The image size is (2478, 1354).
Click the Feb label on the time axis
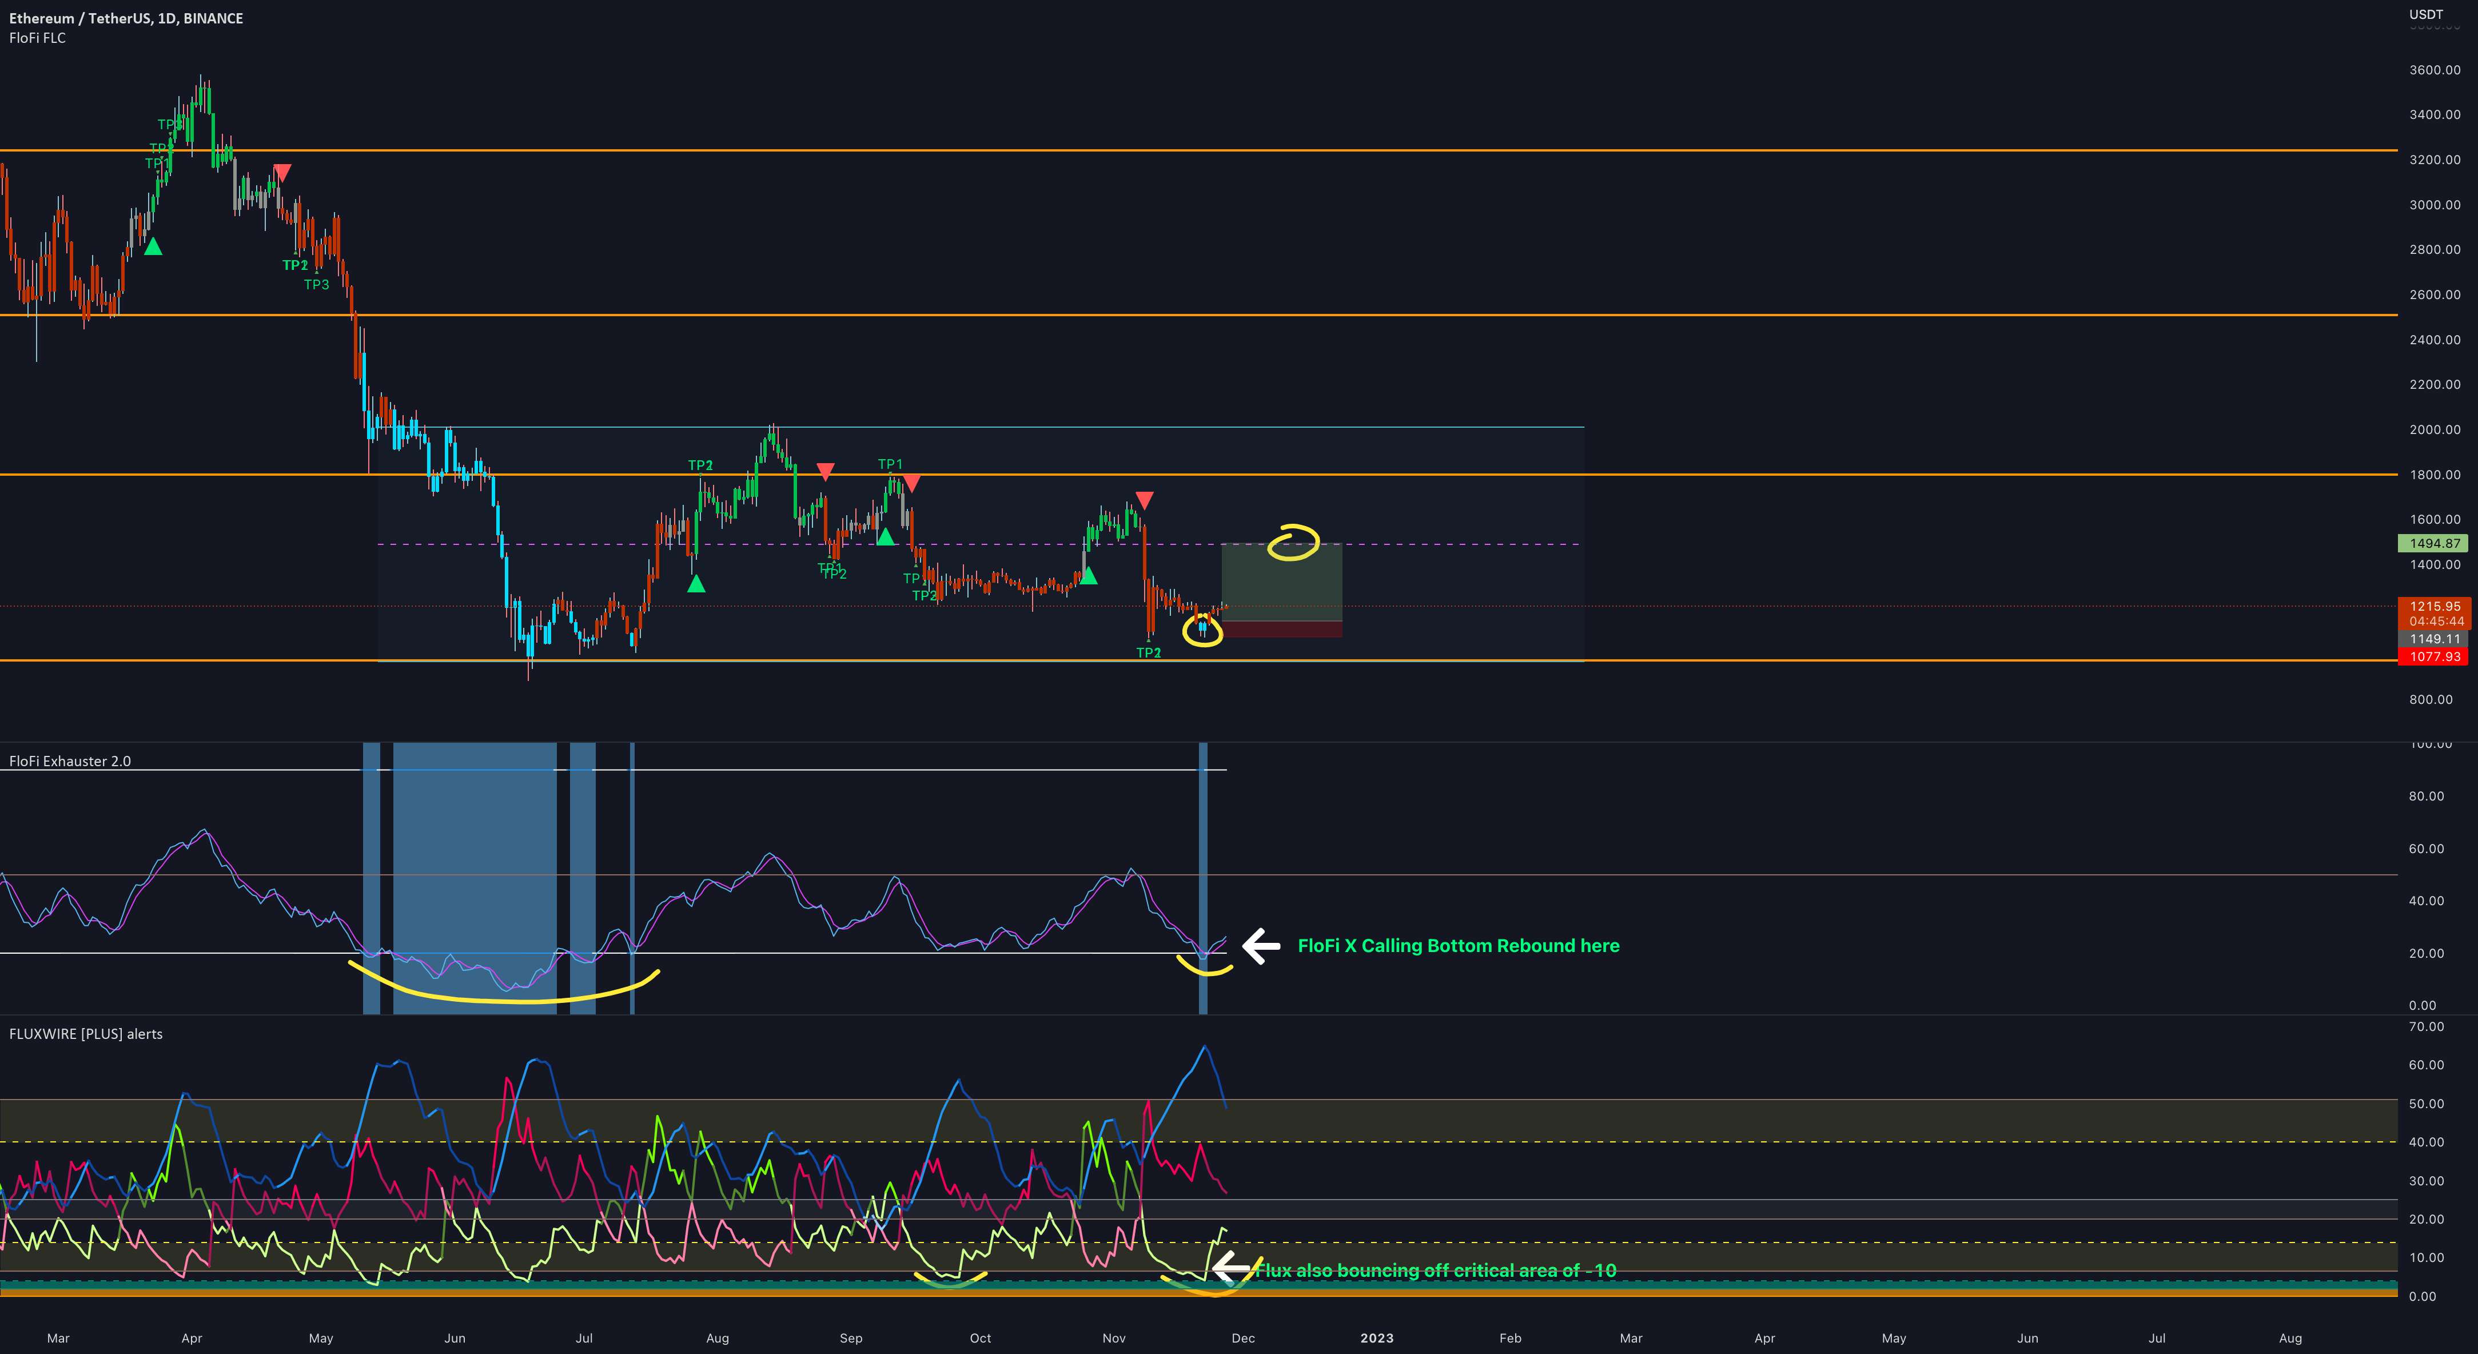point(1510,1337)
